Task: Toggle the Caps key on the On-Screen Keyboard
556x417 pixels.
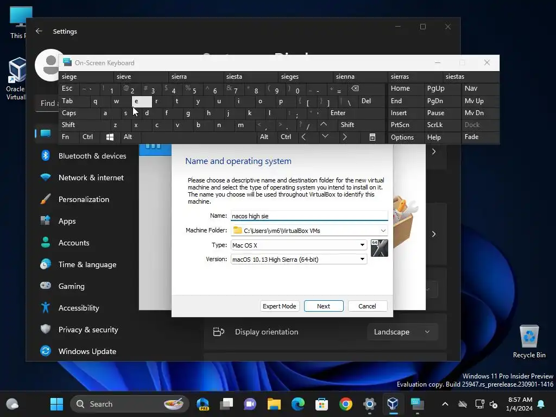Action: point(79,113)
